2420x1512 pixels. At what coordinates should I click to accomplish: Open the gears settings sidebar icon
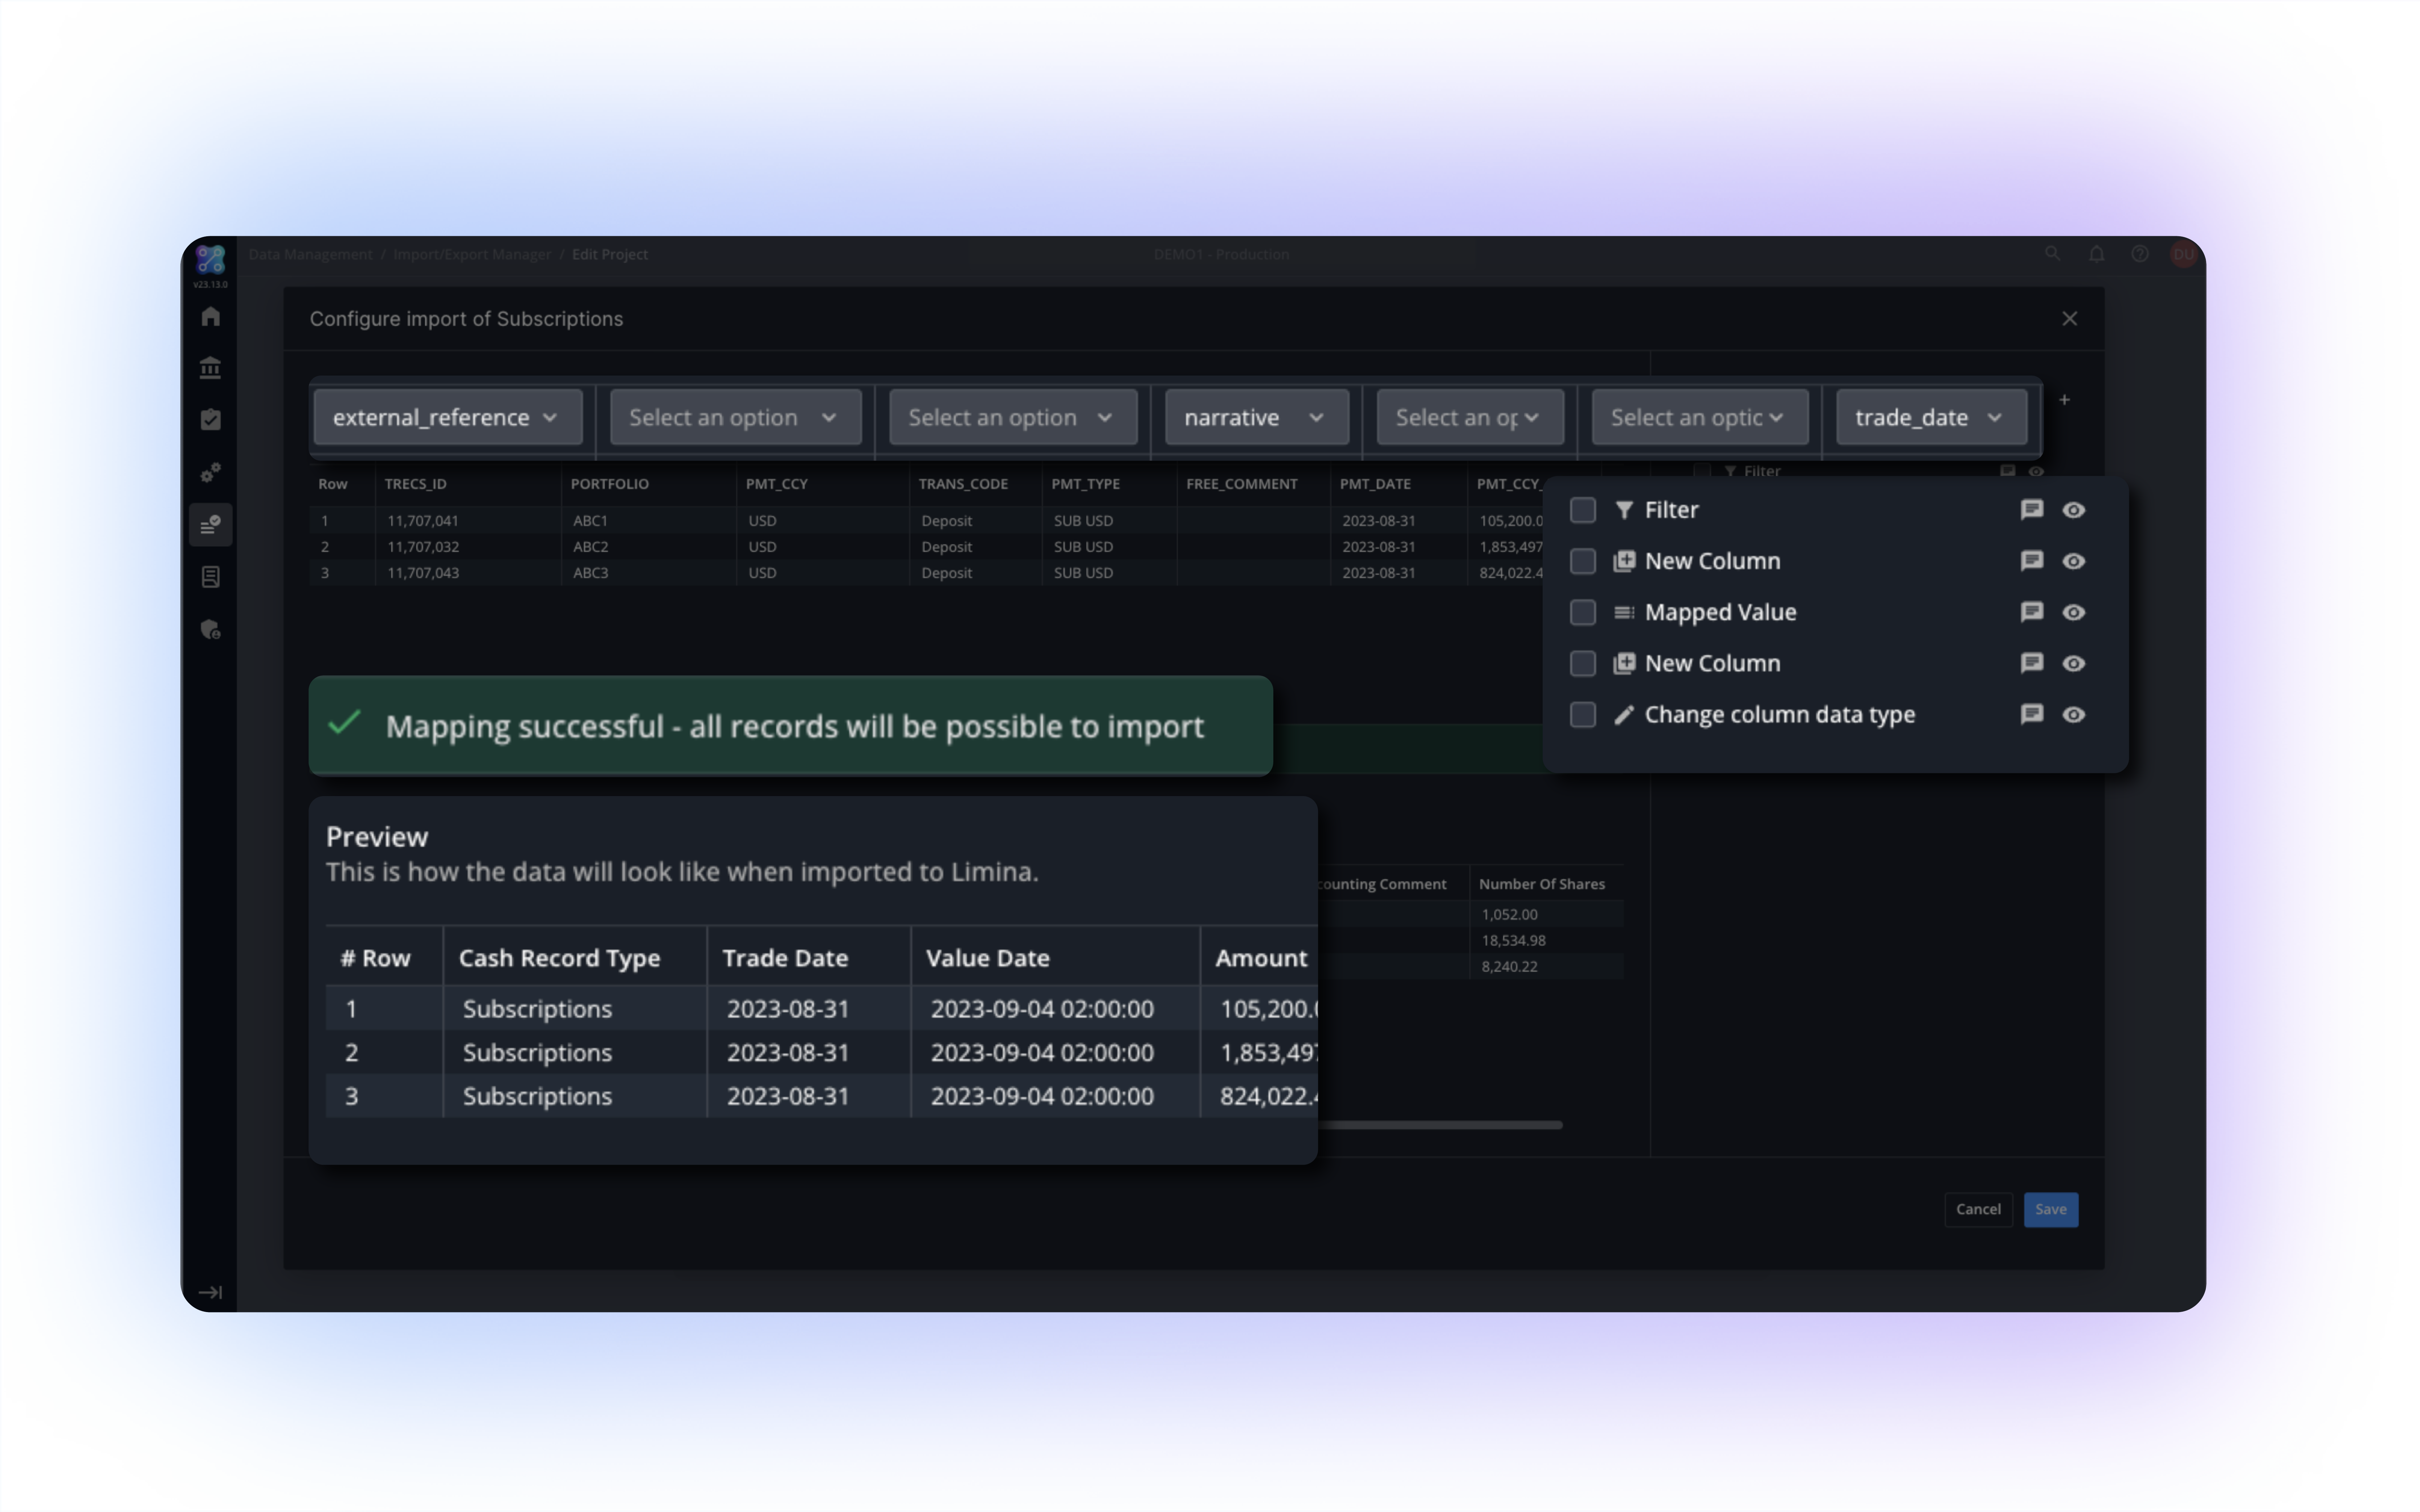click(210, 472)
